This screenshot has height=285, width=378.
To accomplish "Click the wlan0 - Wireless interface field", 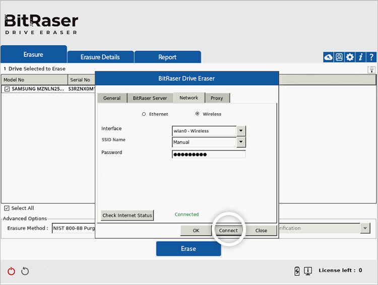I will point(204,131).
